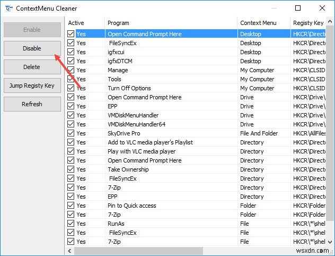This screenshot has width=335, height=256.
Task: Click the horizontal scrollbar thumb
Action: click(x=138, y=251)
